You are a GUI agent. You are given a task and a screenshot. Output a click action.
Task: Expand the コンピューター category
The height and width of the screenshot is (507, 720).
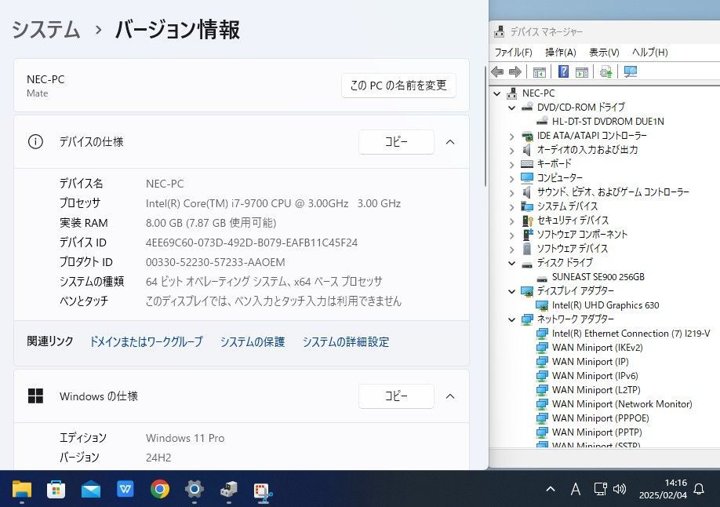512,178
